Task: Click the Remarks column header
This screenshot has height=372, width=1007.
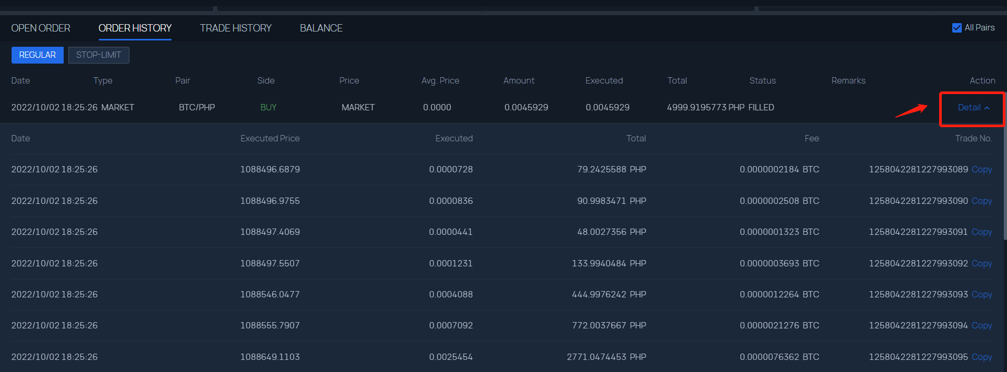Action: 848,80
